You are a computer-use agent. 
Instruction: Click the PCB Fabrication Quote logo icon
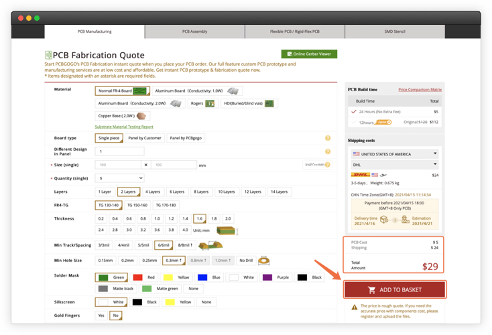[48, 55]
